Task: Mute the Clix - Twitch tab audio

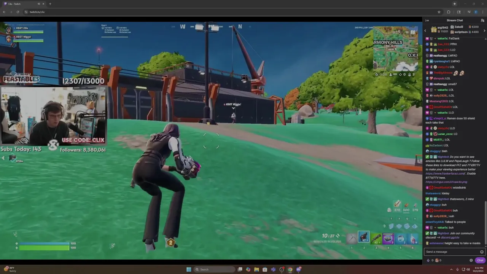Action: click(x=39, y=4)
